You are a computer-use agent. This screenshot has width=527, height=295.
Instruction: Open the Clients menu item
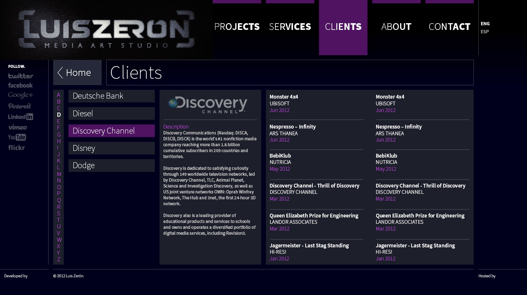point(343,27)
